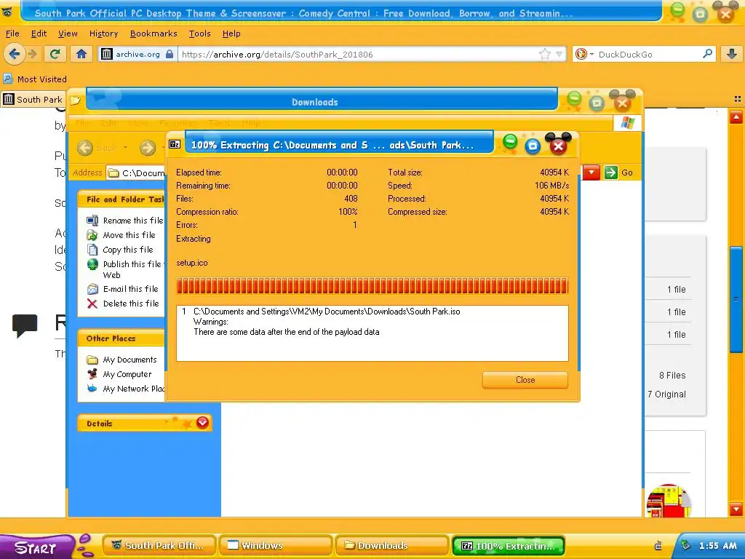Image resolution: width=745 pixels, height=559 pixels.
Task: Click the search magnifier icon
Action: point(707,54)
